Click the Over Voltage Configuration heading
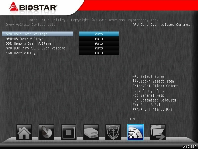198x149 pixels. point(32,25)
